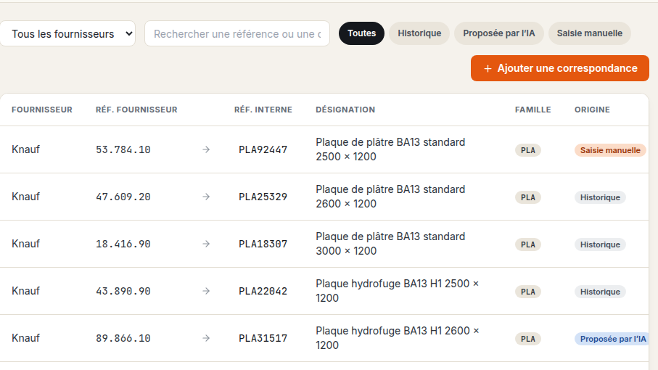
Task: Click the Historique badge on PLA22042 row
Action: 600,292
